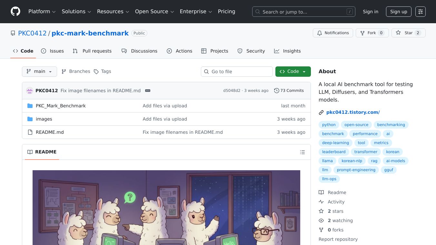Click the README.md file icon
Image resolution: width=436 pixels, height=245 pixels.
(30, 132)
